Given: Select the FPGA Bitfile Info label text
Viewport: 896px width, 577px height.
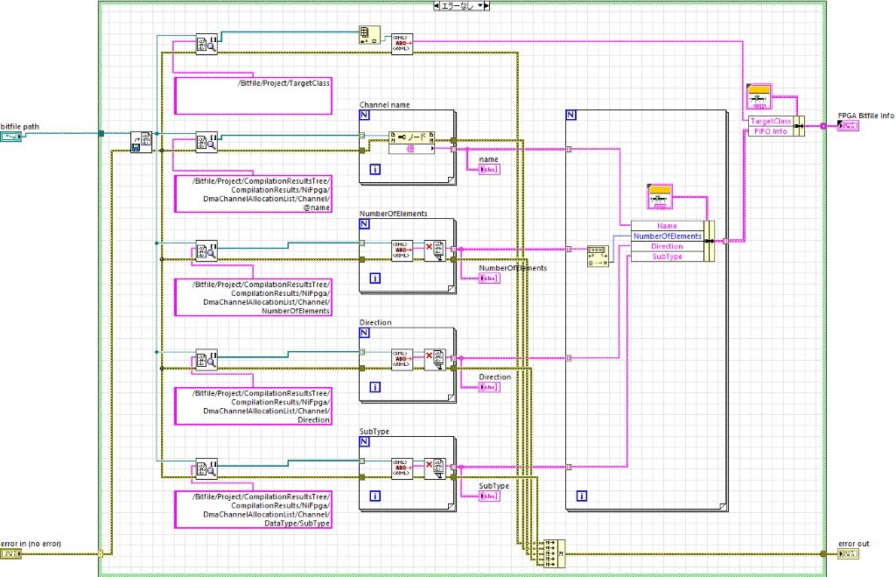Looking at the screenshot, I should coord(865,116).
